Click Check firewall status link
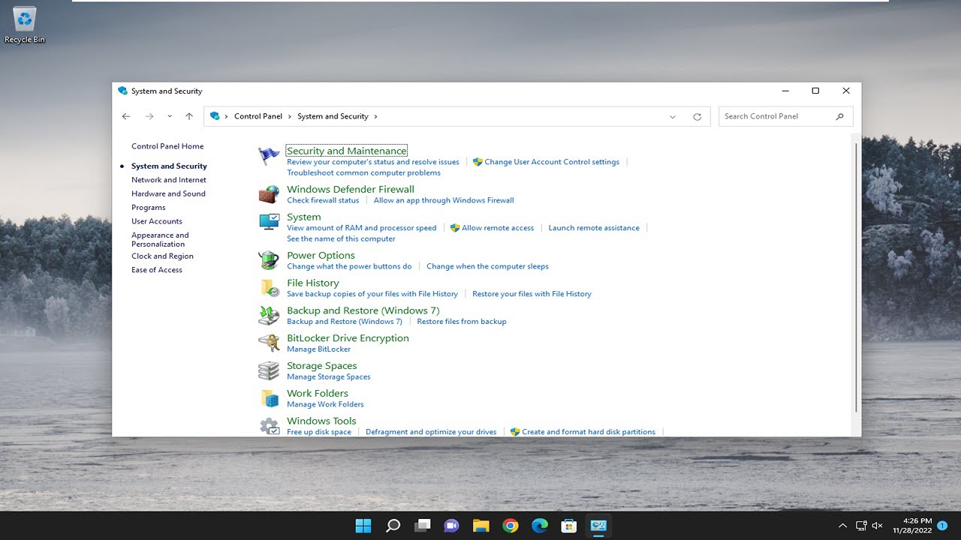Image resolution: width=961 pixels, height=540 pixels. [323, 200]
